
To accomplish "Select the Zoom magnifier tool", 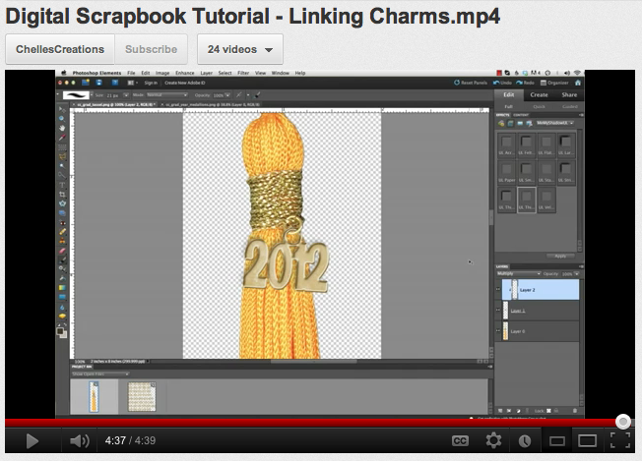I will click(62, 119).
